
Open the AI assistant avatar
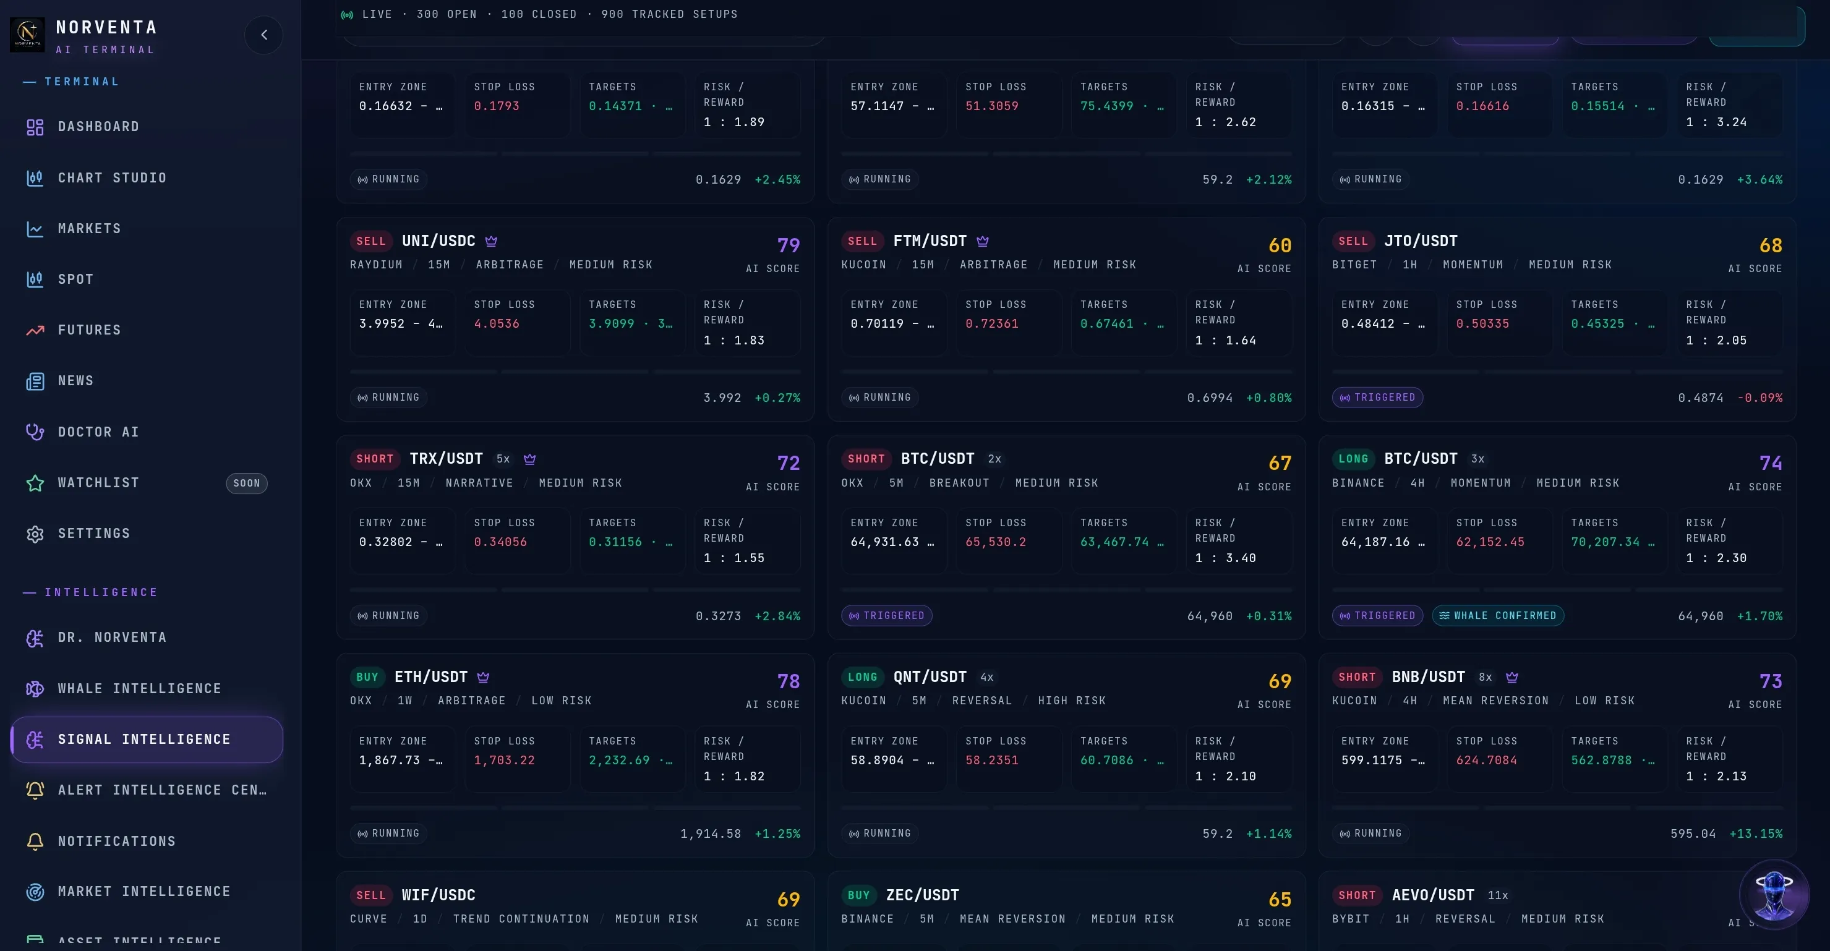(x=1774, y=895)
